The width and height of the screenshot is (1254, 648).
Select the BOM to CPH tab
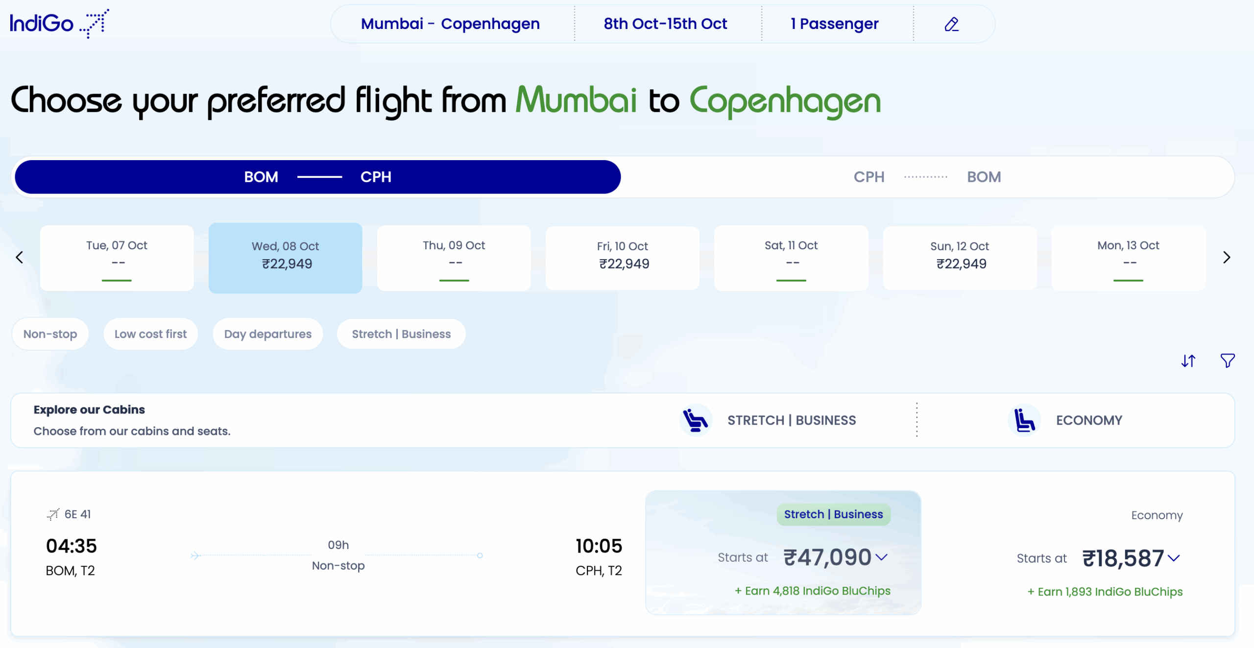(x=317, y=177)
